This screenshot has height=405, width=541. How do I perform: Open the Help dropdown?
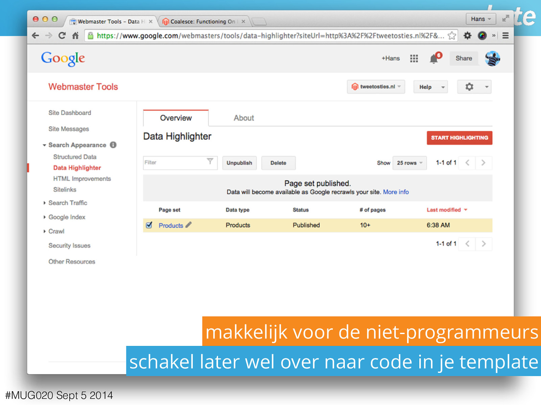coord(431,87)
